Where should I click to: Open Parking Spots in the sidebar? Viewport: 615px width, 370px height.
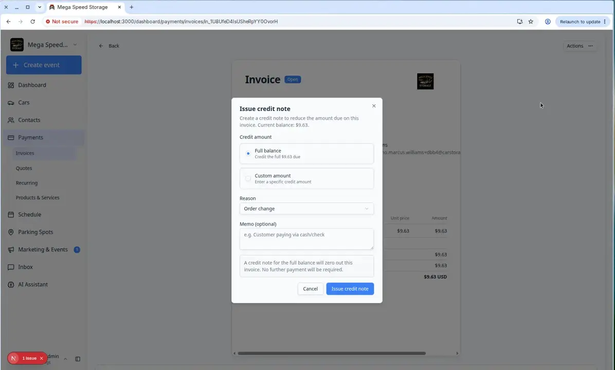click(35, 232)
